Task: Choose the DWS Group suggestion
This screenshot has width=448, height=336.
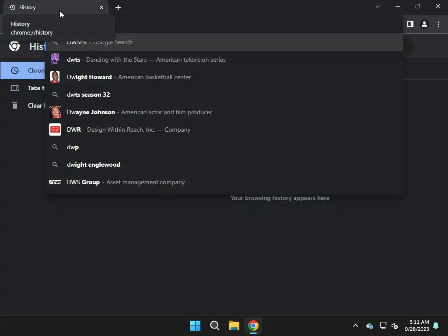Action: click(x=224, y=182)
